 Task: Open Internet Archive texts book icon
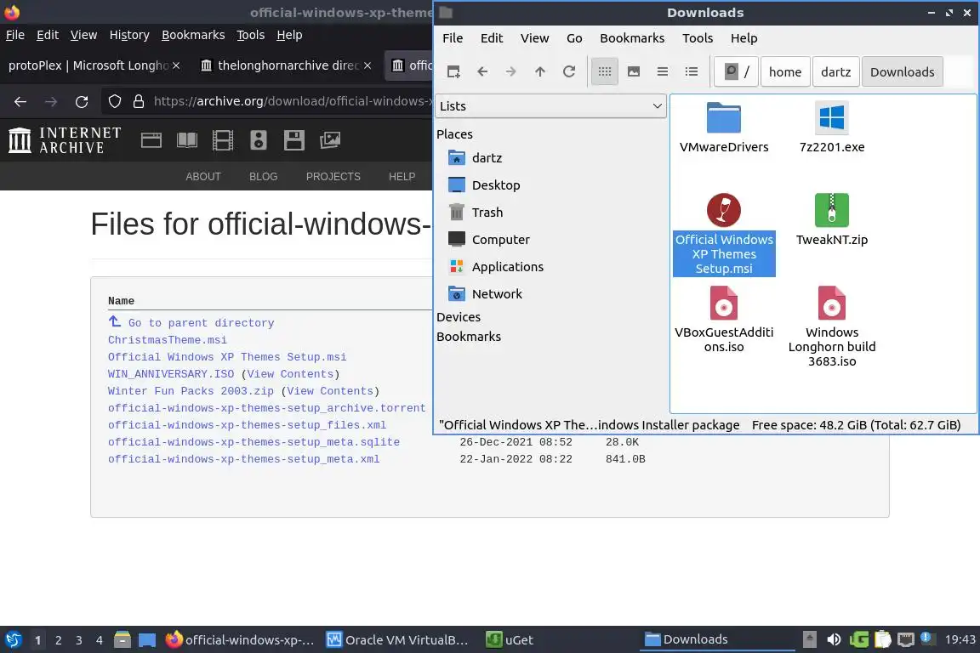187,140
